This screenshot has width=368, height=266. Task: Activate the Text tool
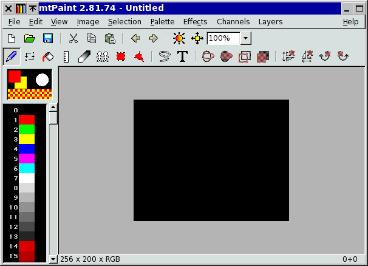[182, 56]
